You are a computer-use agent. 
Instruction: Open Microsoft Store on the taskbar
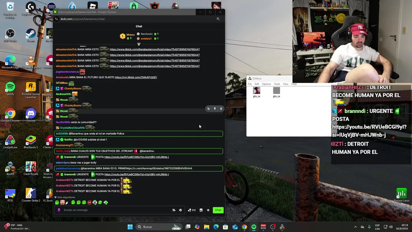coord(225,227)
